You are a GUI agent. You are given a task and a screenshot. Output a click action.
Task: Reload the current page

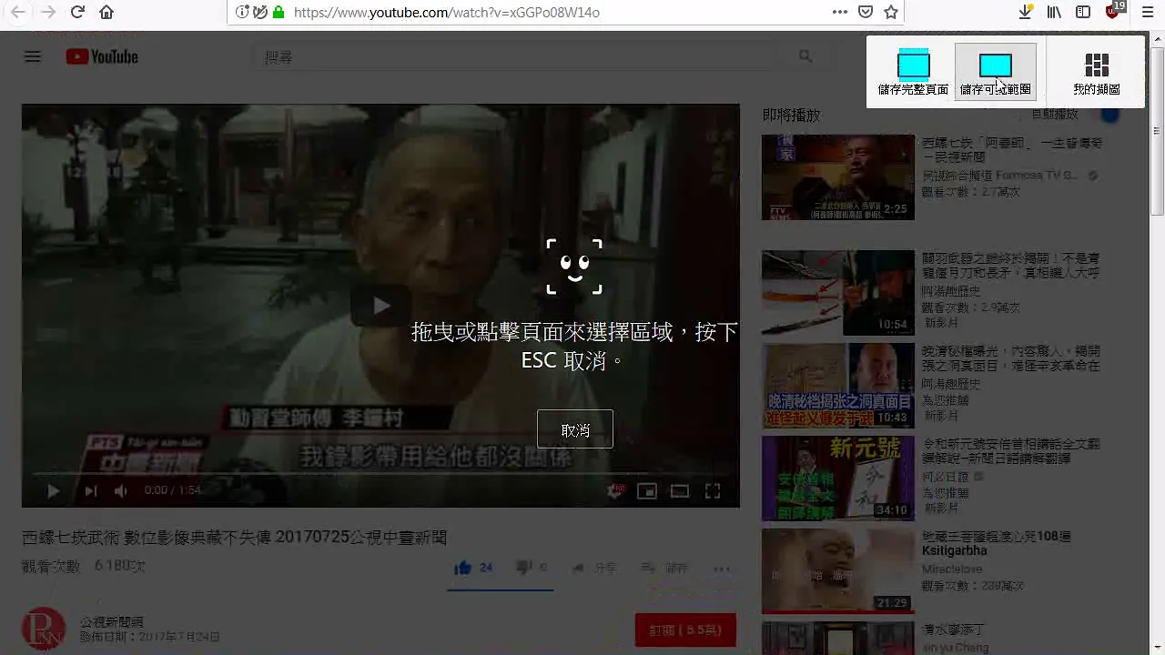[77, 12]
